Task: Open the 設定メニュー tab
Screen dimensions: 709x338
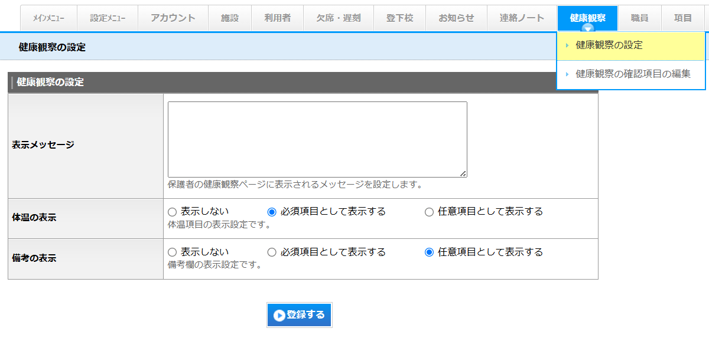Action: (108, 18)
